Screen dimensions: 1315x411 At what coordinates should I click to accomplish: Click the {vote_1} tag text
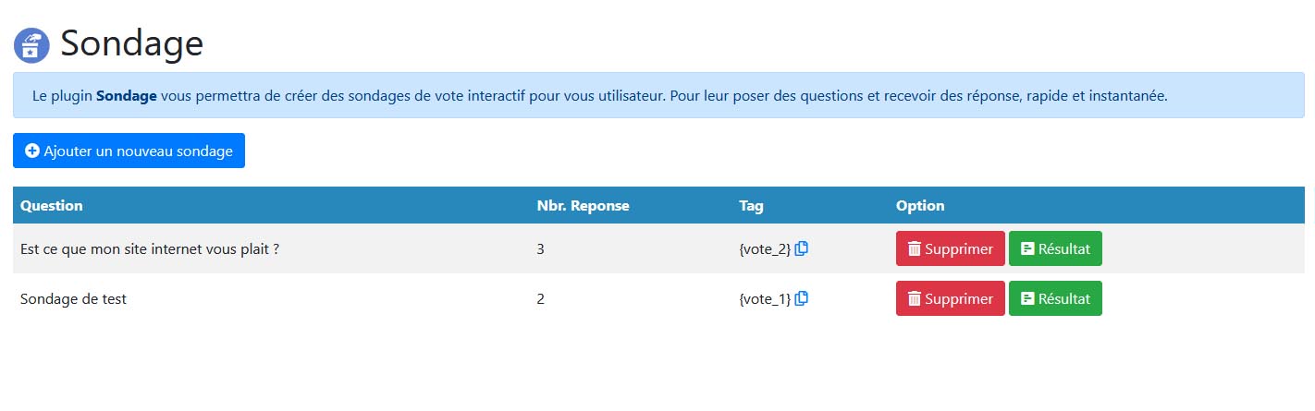pos(765,298)
